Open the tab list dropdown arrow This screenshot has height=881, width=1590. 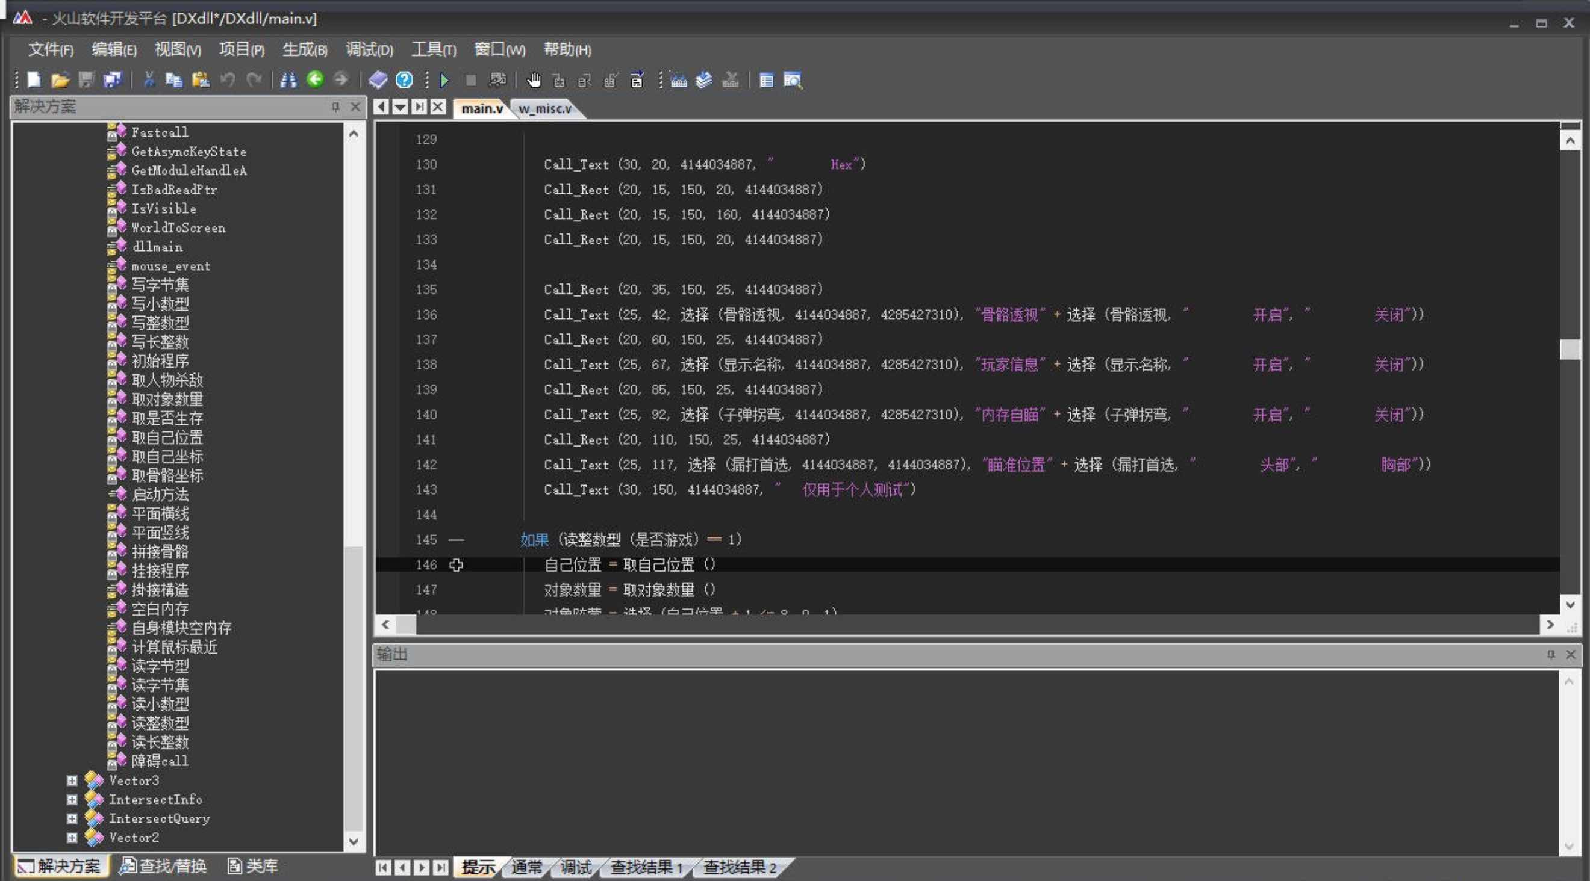[x=400, y=107]
